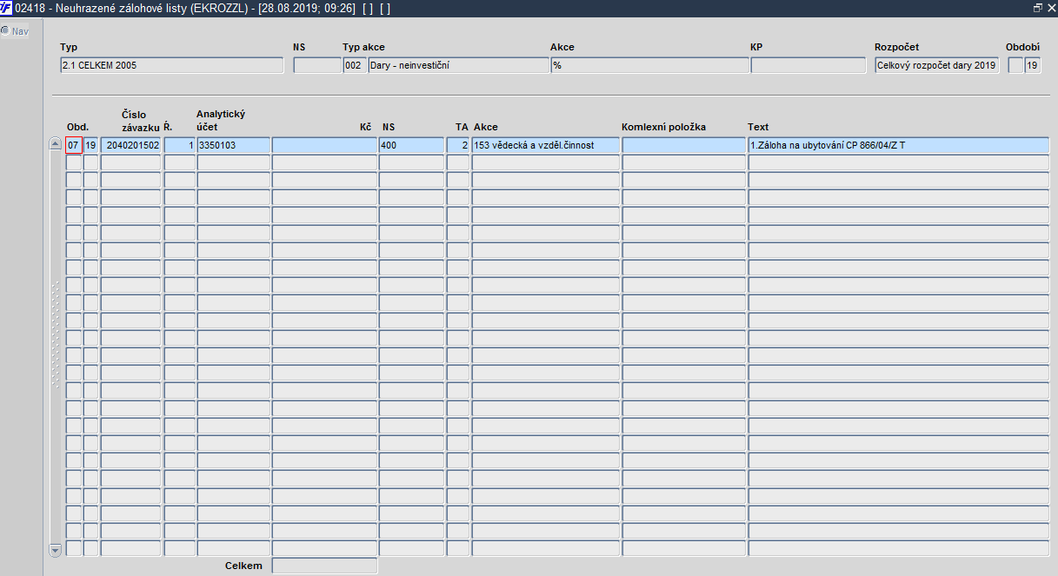Click the grid's 'Akce' column header
The image size is (1058, 576).
pos(486,127)
